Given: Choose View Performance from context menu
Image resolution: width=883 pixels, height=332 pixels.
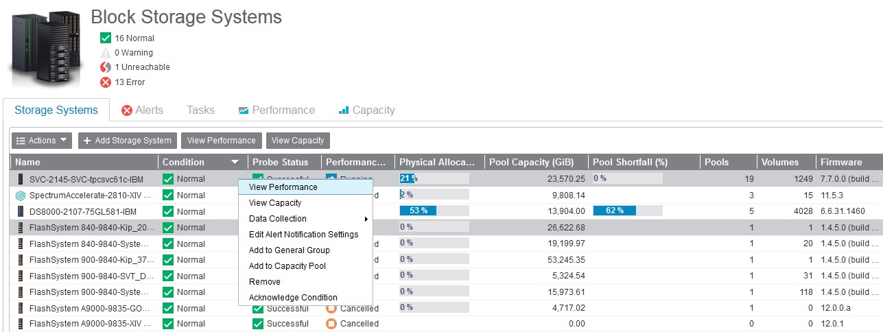Looking at the screenshot, I should click(x=305, y=187).
